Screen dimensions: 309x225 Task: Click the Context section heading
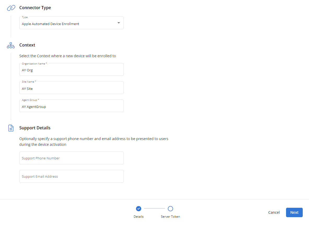(27, 45)
